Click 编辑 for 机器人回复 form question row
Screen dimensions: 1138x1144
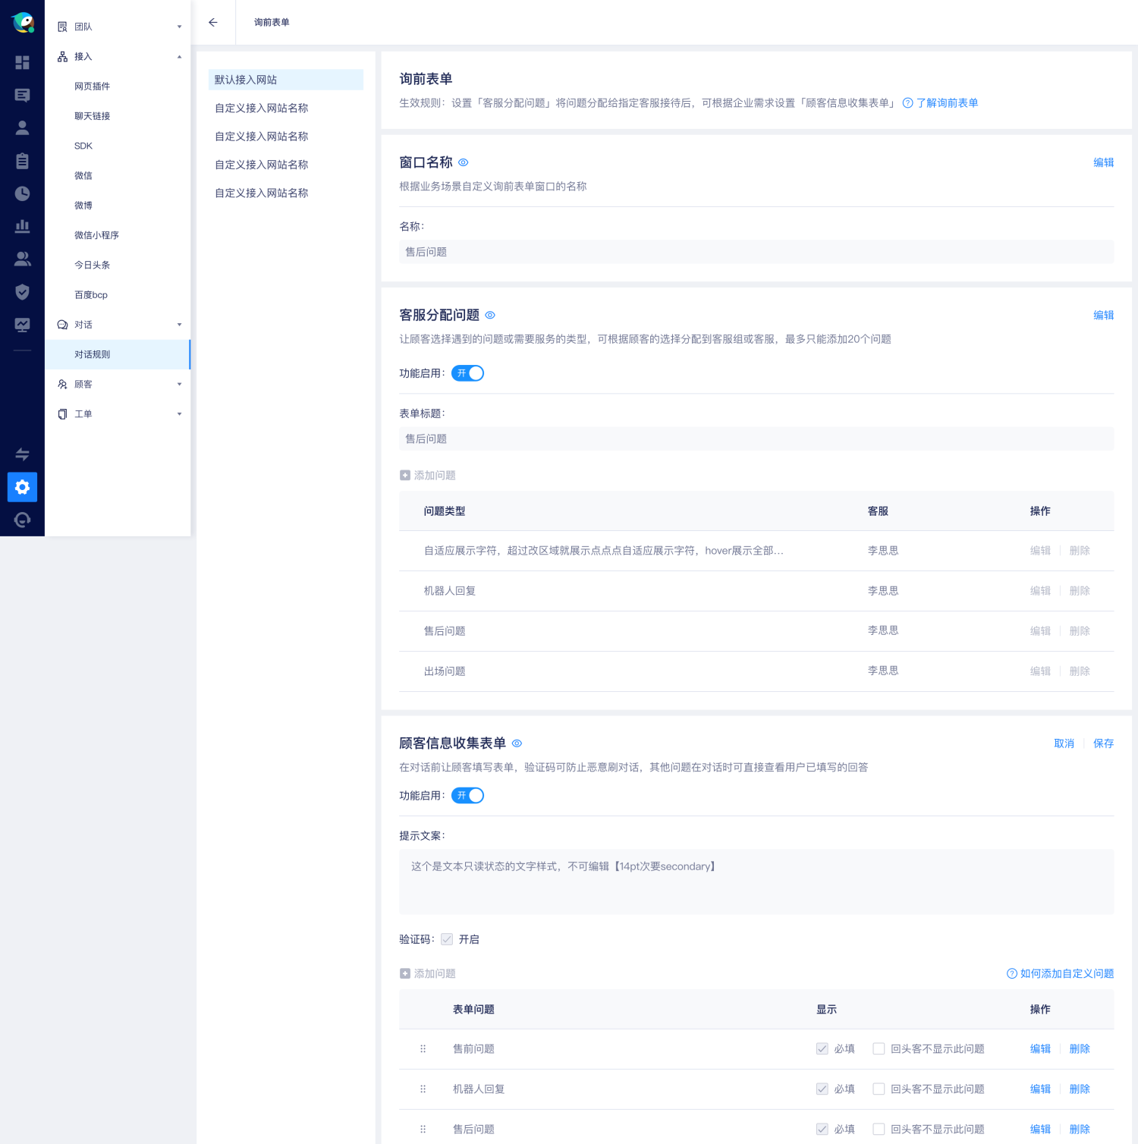coord(1040,1089)
